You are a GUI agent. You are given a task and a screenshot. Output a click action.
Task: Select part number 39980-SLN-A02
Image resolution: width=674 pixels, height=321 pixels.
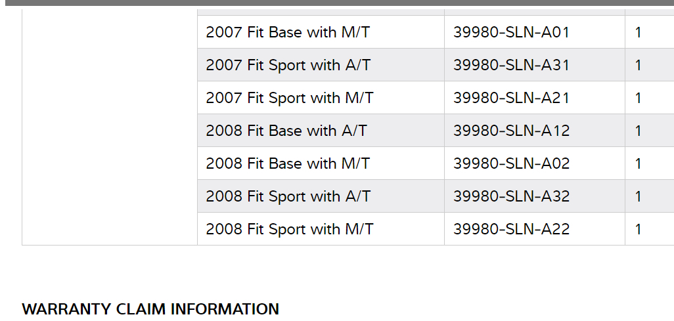pyautogui.click(x=511, y=163)
